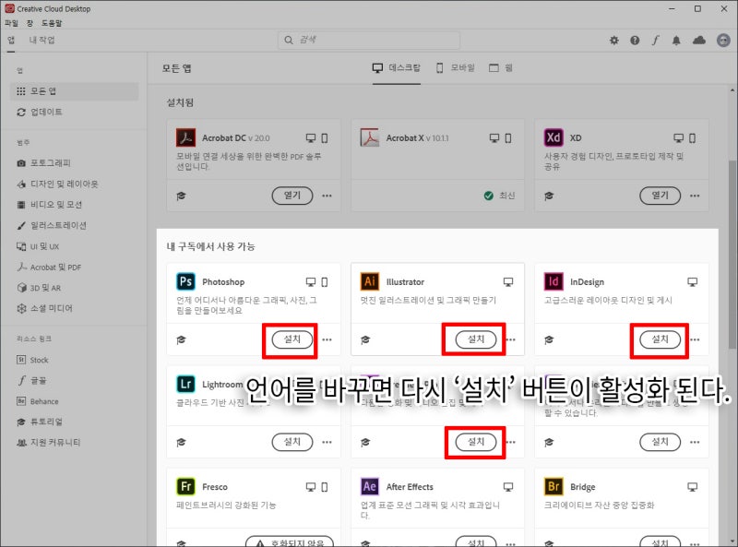Open tutorials icon on Lightroom card
738x547 pixels.
point(181,442)
